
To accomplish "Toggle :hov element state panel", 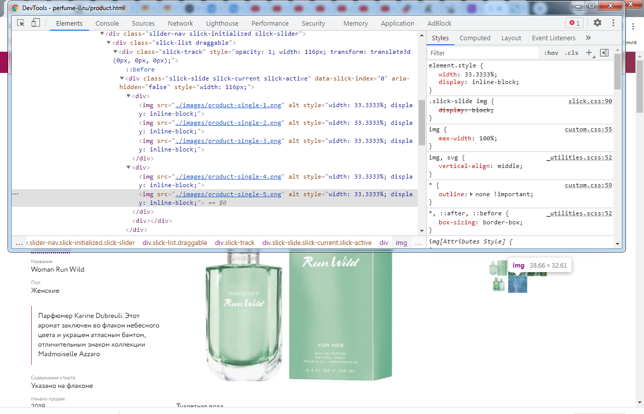I will (551, 53).
